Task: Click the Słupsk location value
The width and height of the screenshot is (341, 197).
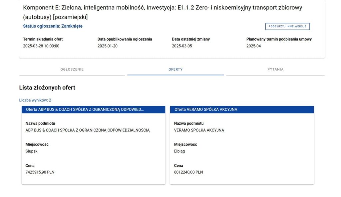Action: click(x=31, y=151)
